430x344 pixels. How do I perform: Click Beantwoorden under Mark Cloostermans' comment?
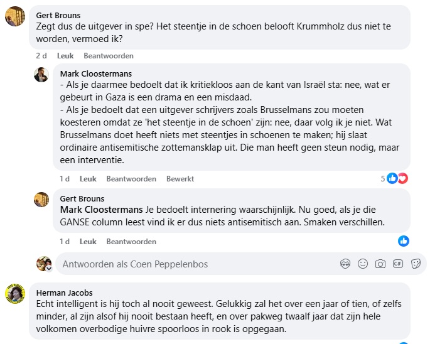click(131, 179)
